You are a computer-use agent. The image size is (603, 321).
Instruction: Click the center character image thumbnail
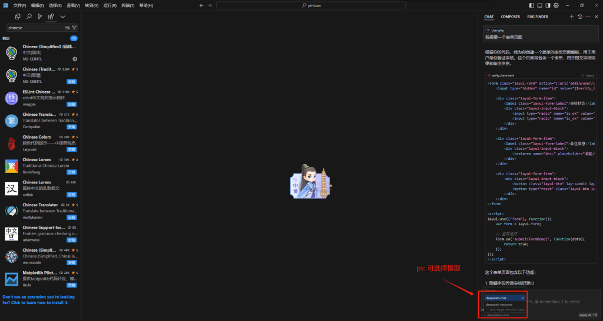click(311, 182)
